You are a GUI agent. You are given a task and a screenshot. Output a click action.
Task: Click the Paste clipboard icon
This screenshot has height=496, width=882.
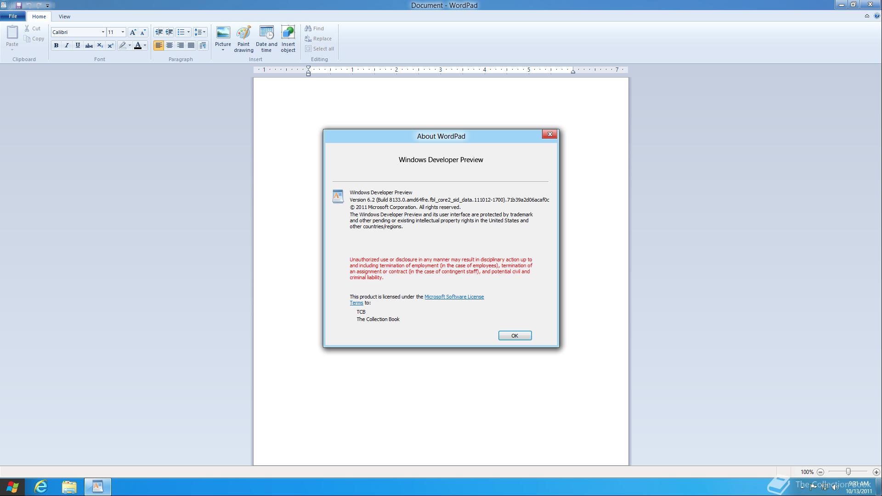12,32
